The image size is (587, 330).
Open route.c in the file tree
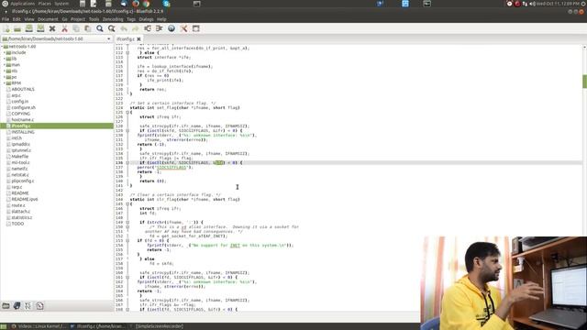[x=18, y=205]
